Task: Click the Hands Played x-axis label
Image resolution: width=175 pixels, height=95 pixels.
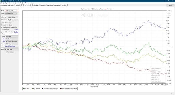Action: click(94, 86)
